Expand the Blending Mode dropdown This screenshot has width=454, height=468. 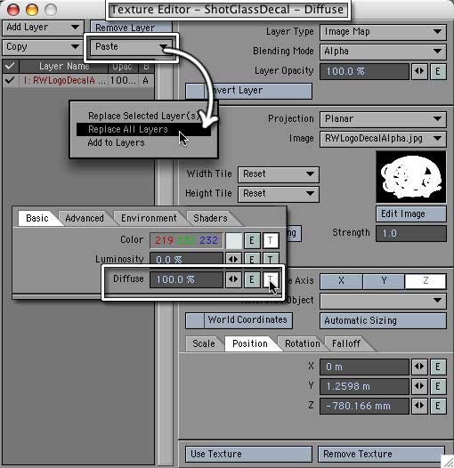coord(383,52)
